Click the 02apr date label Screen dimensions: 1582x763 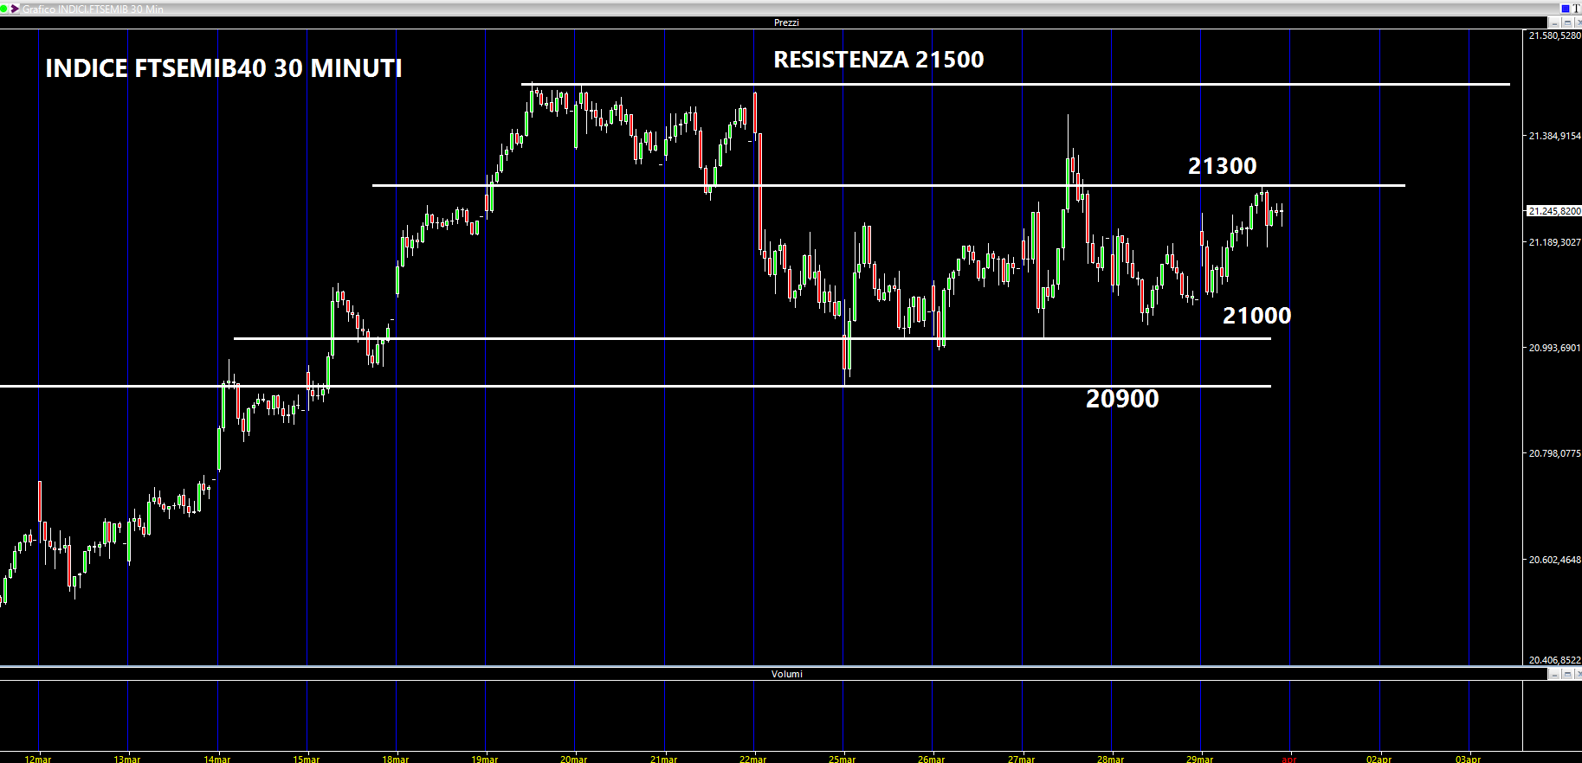click(1379, 759)
